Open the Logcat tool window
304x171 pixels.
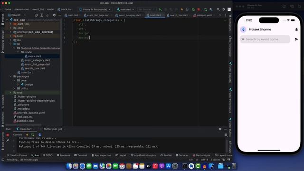(x=121, y=155)
